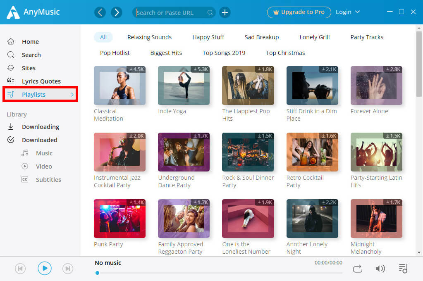Open Party-Starting Latin Hits thumbnail
423x281 pixels.
point(376,152)
